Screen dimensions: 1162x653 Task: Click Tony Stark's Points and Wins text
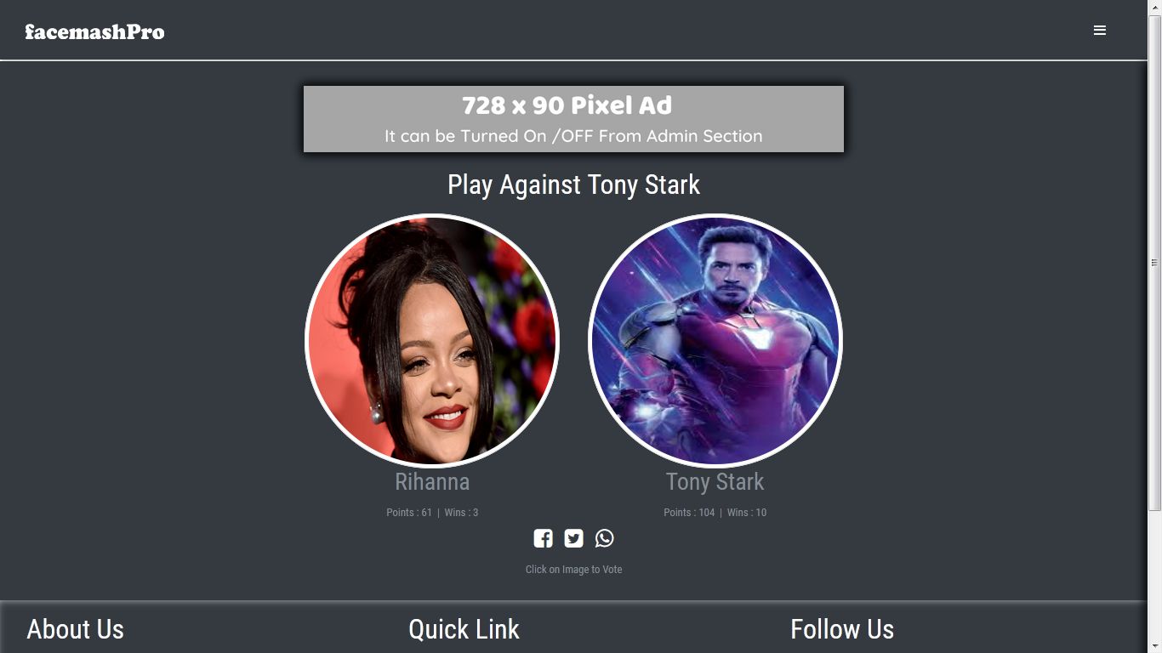[x=715, y=512]
